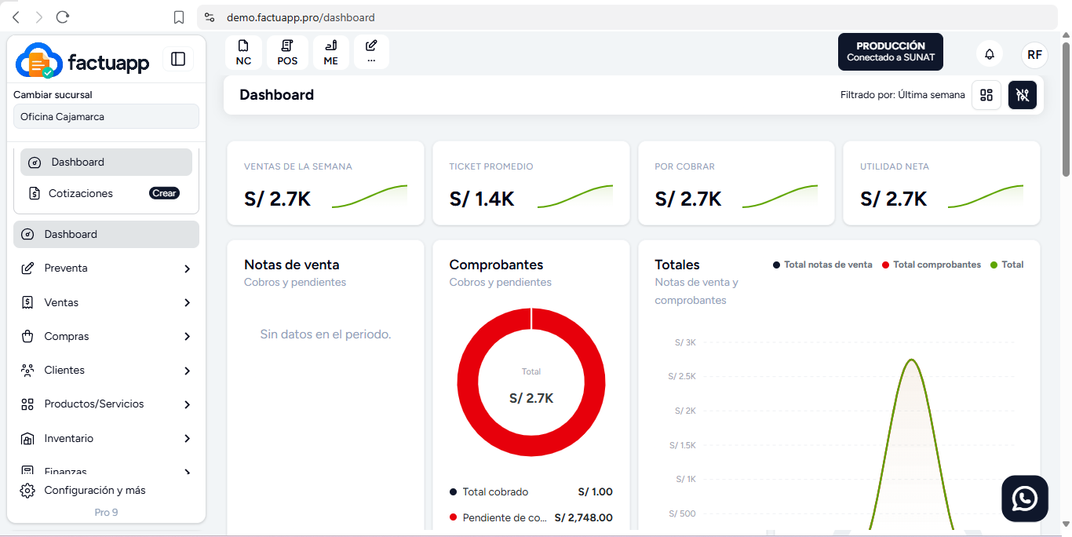
Task: Click the Inventario warehouse icon
Action: point(27,438)
